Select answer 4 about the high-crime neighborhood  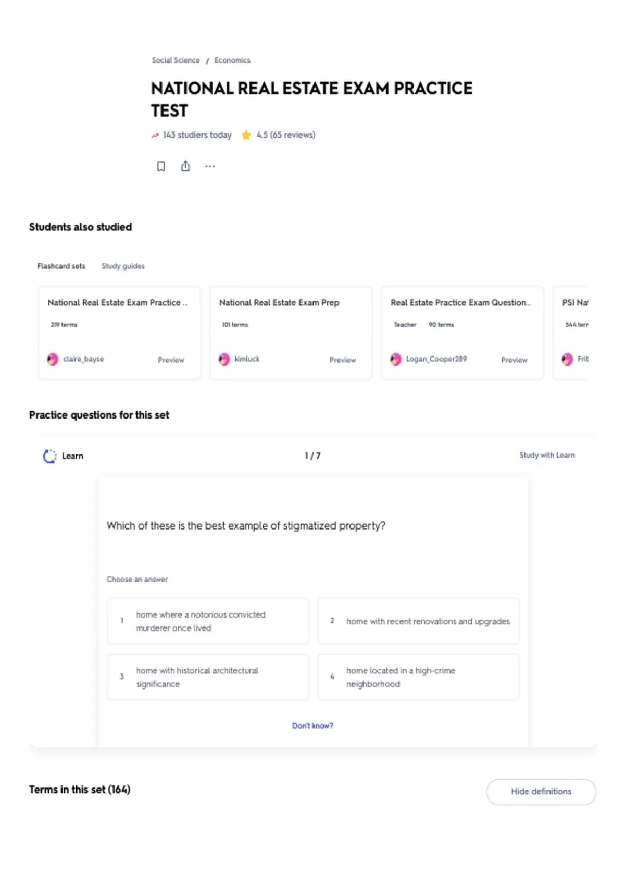click(x=418, y=677)
